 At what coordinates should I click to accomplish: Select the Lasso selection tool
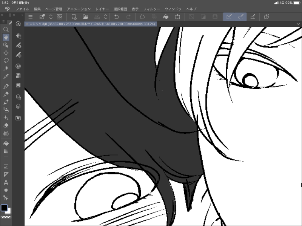pos(6,61)
